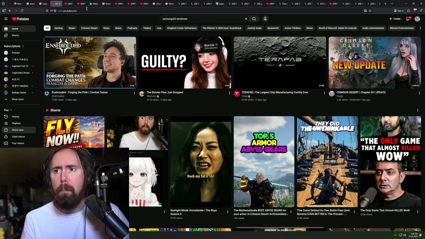
Task: Click the browser Sign in button
Action: click(x=399, y=11)
